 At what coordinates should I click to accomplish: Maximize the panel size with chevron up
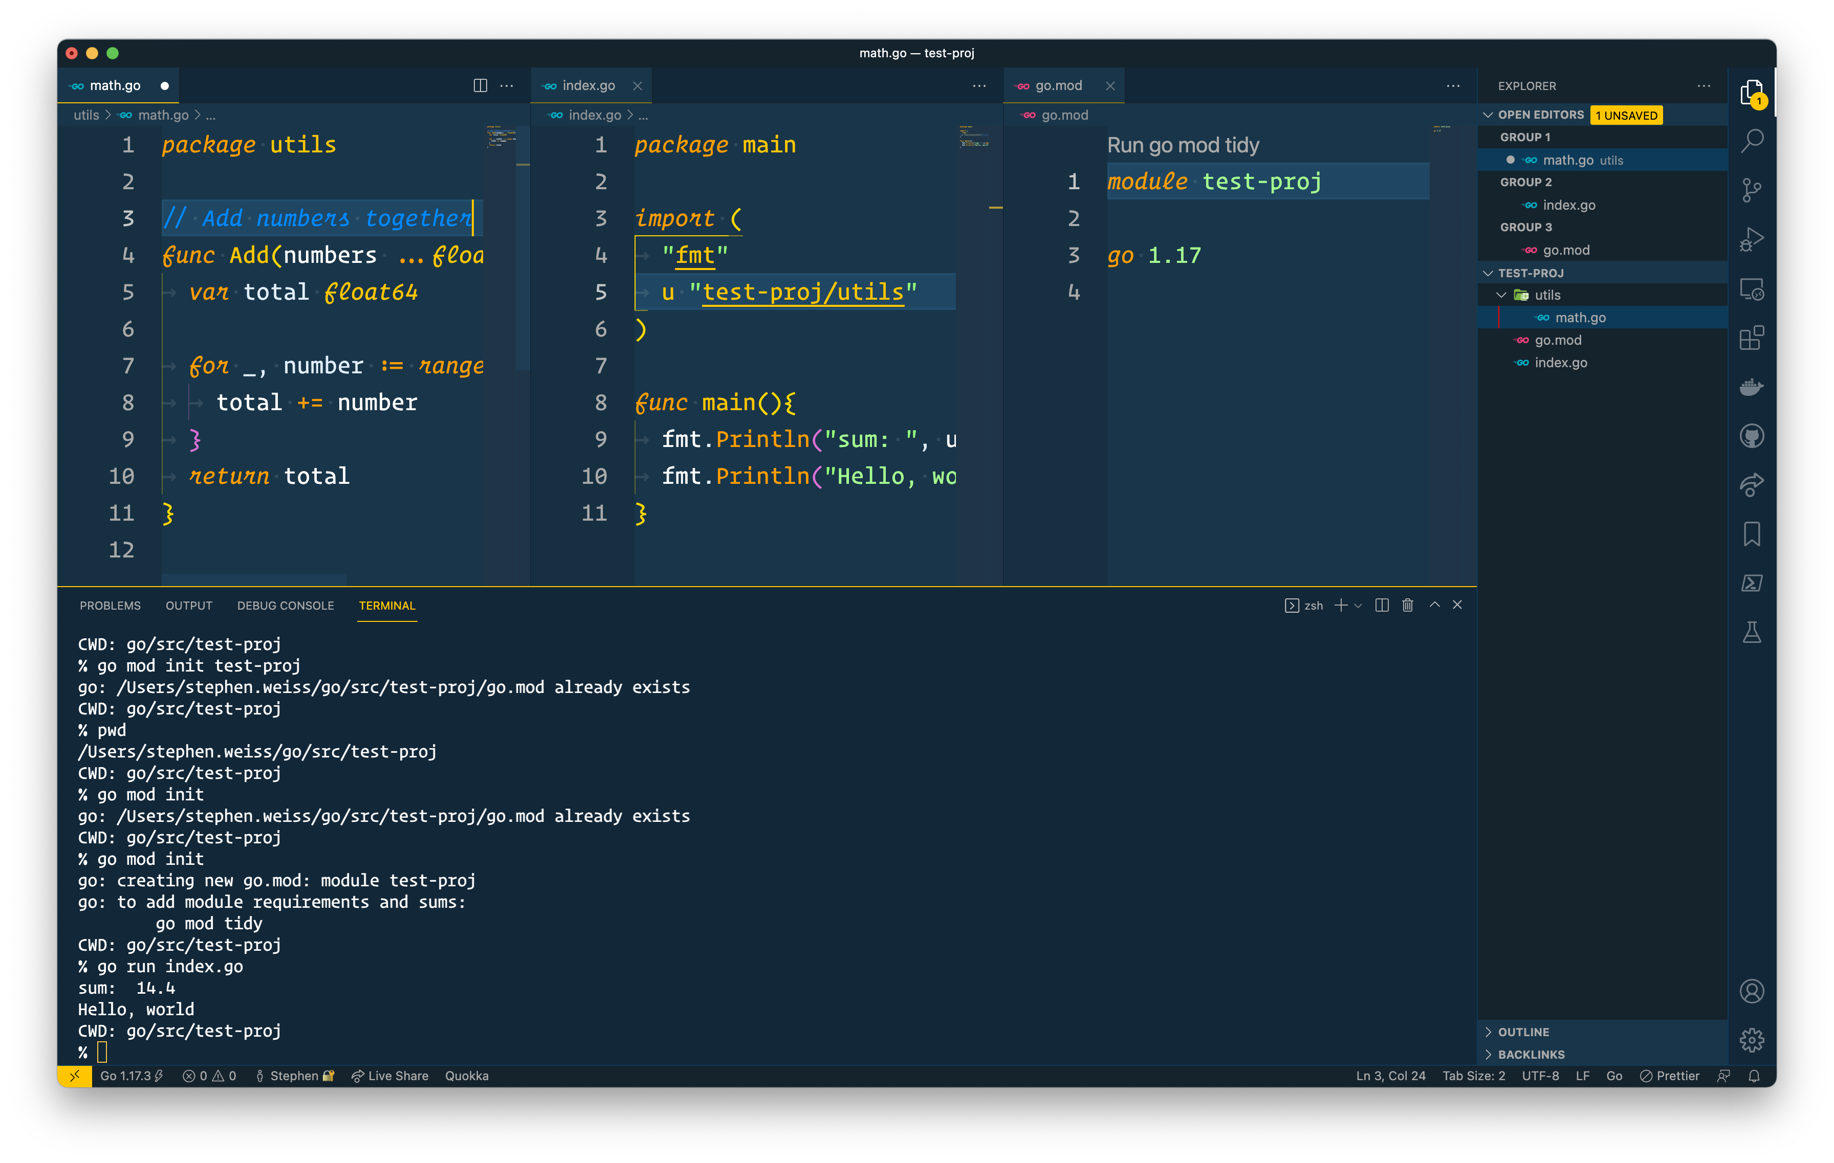click(1434, 605)
